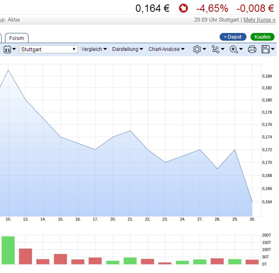Screen dimensions: 279x273
Task: Open the Chart-Analyse dropdown menu
Action: tap(167, 49)
